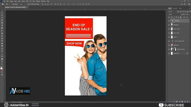Hide the Background layer
Screen dimensions: 191x107
pos(169,53)
